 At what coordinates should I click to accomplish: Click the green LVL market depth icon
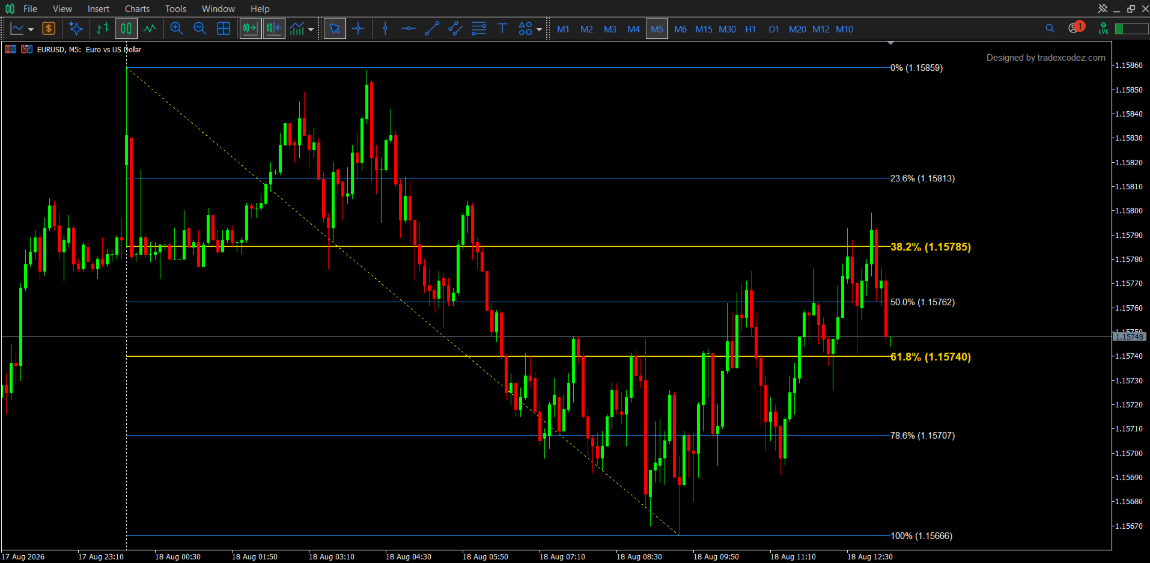[1103, 28]
